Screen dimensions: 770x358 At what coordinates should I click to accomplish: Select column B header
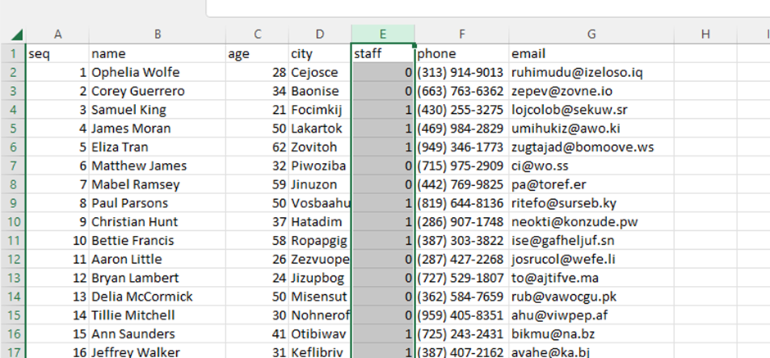click(157, 34)
